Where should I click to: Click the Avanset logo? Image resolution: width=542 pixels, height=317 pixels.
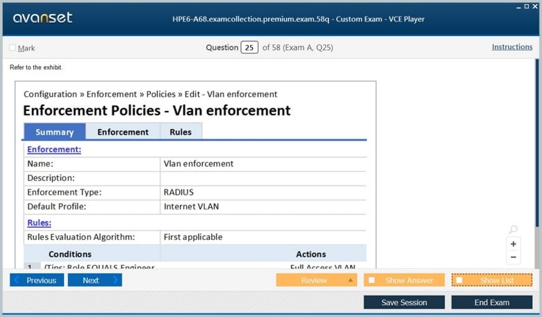click(42, 18)
